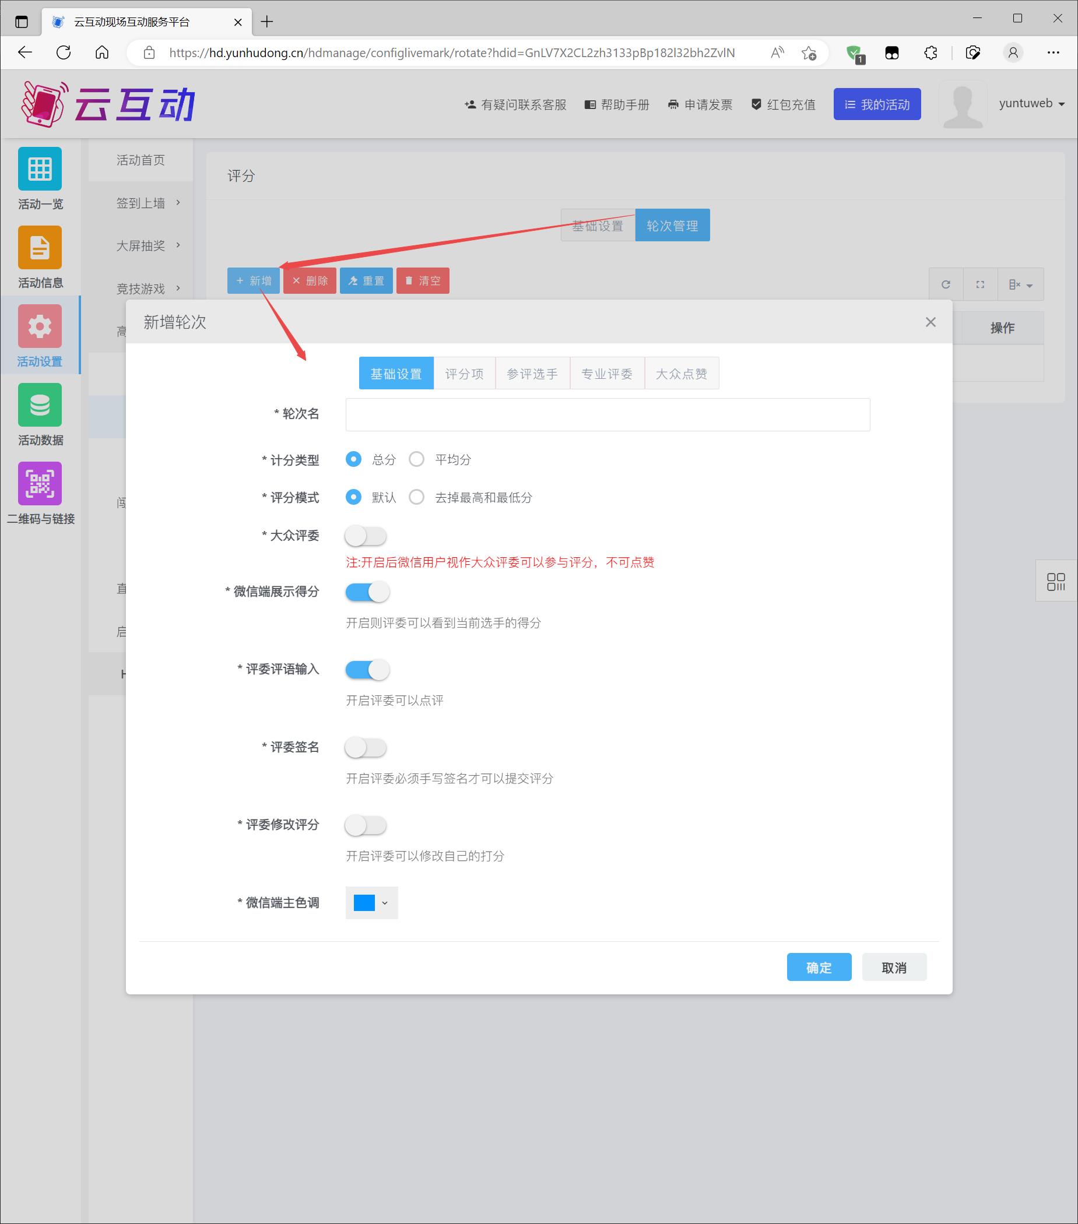Turn off 微信端展示得分 switch
Image resolution: width=1078 pixels, height=1224 pixels.
click(367, 592)
